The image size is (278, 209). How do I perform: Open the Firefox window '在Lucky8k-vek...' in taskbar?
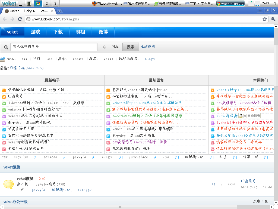coord(107,3)
